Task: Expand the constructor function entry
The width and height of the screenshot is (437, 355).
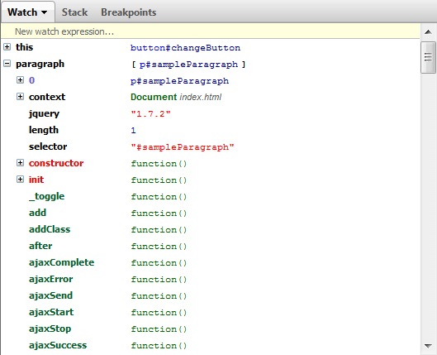Action: point(20,163)
